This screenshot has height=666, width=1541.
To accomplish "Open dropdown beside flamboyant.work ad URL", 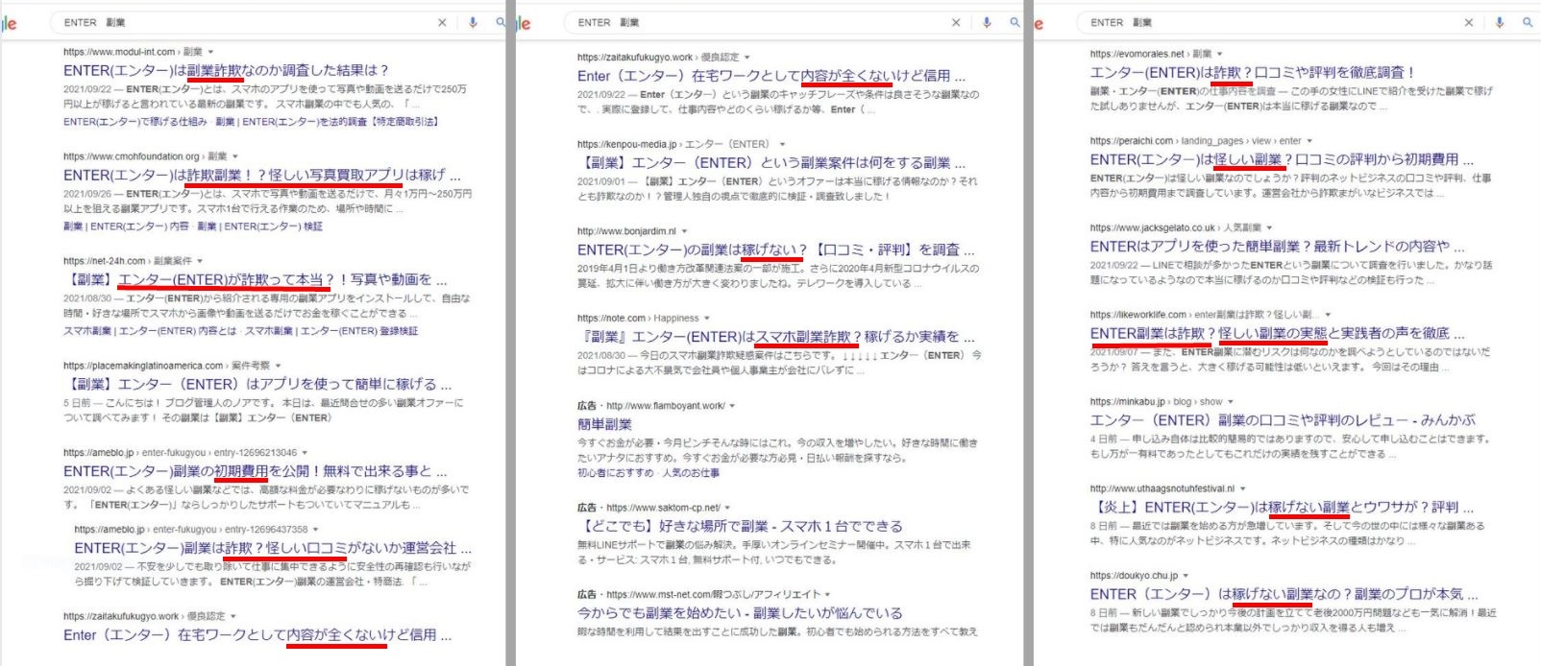I will click(x=732, y=405).
